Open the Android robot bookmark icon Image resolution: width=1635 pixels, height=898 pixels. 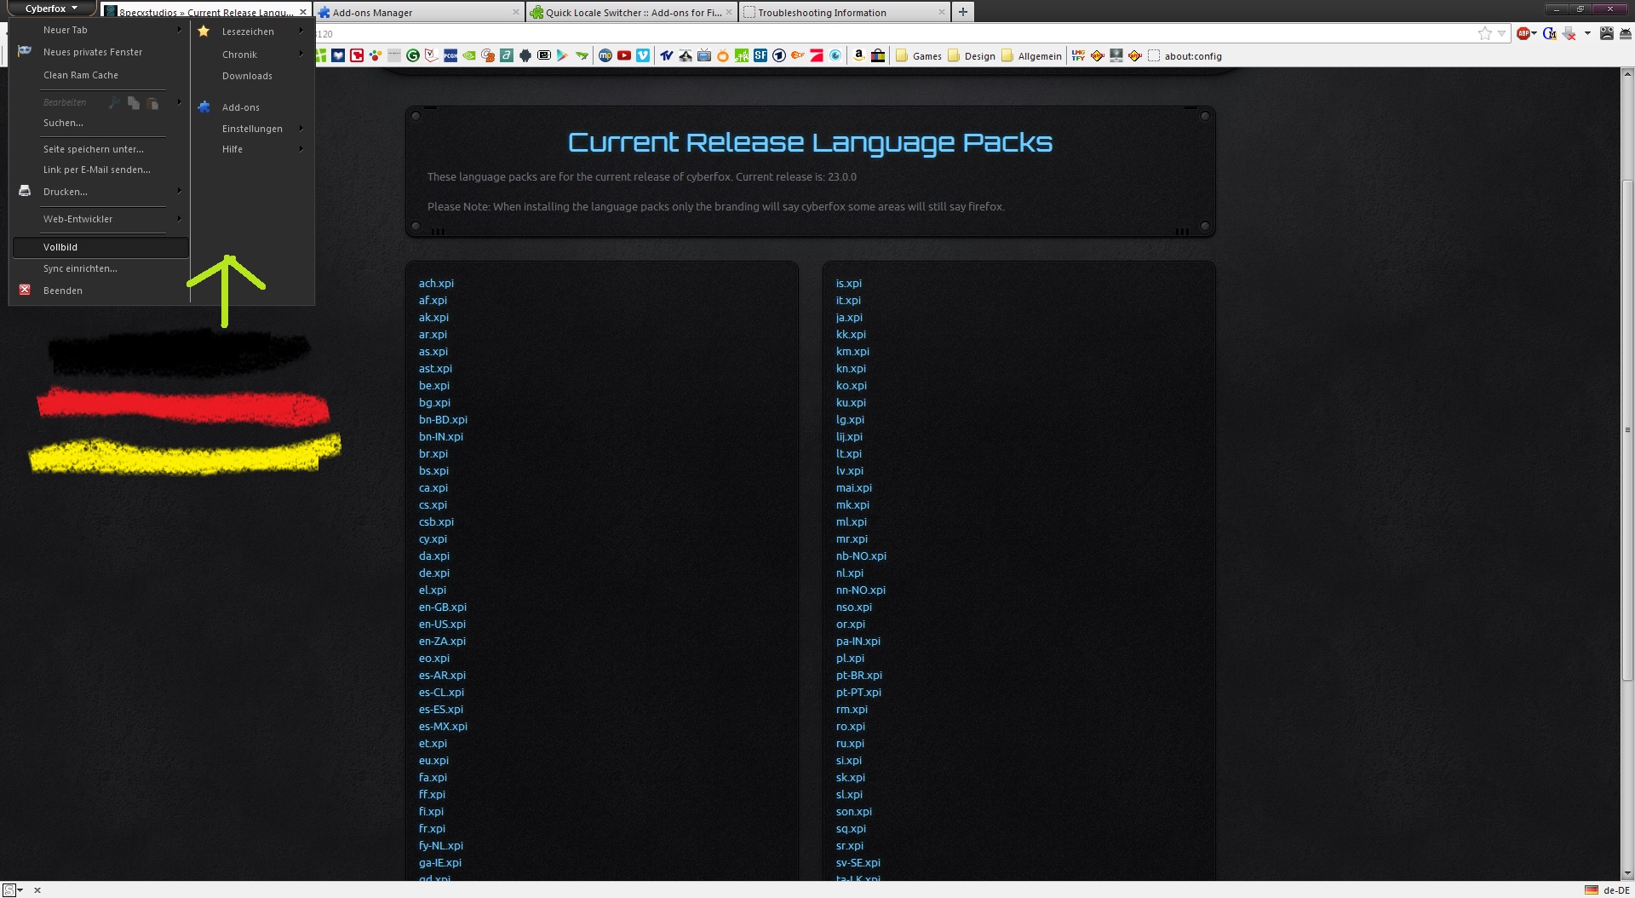[525, 55]
